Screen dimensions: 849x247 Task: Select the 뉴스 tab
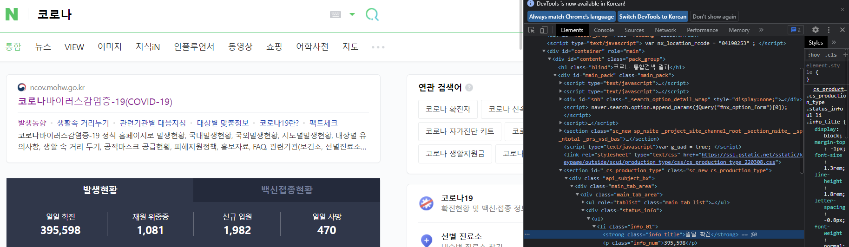click(x=43, y=46)
